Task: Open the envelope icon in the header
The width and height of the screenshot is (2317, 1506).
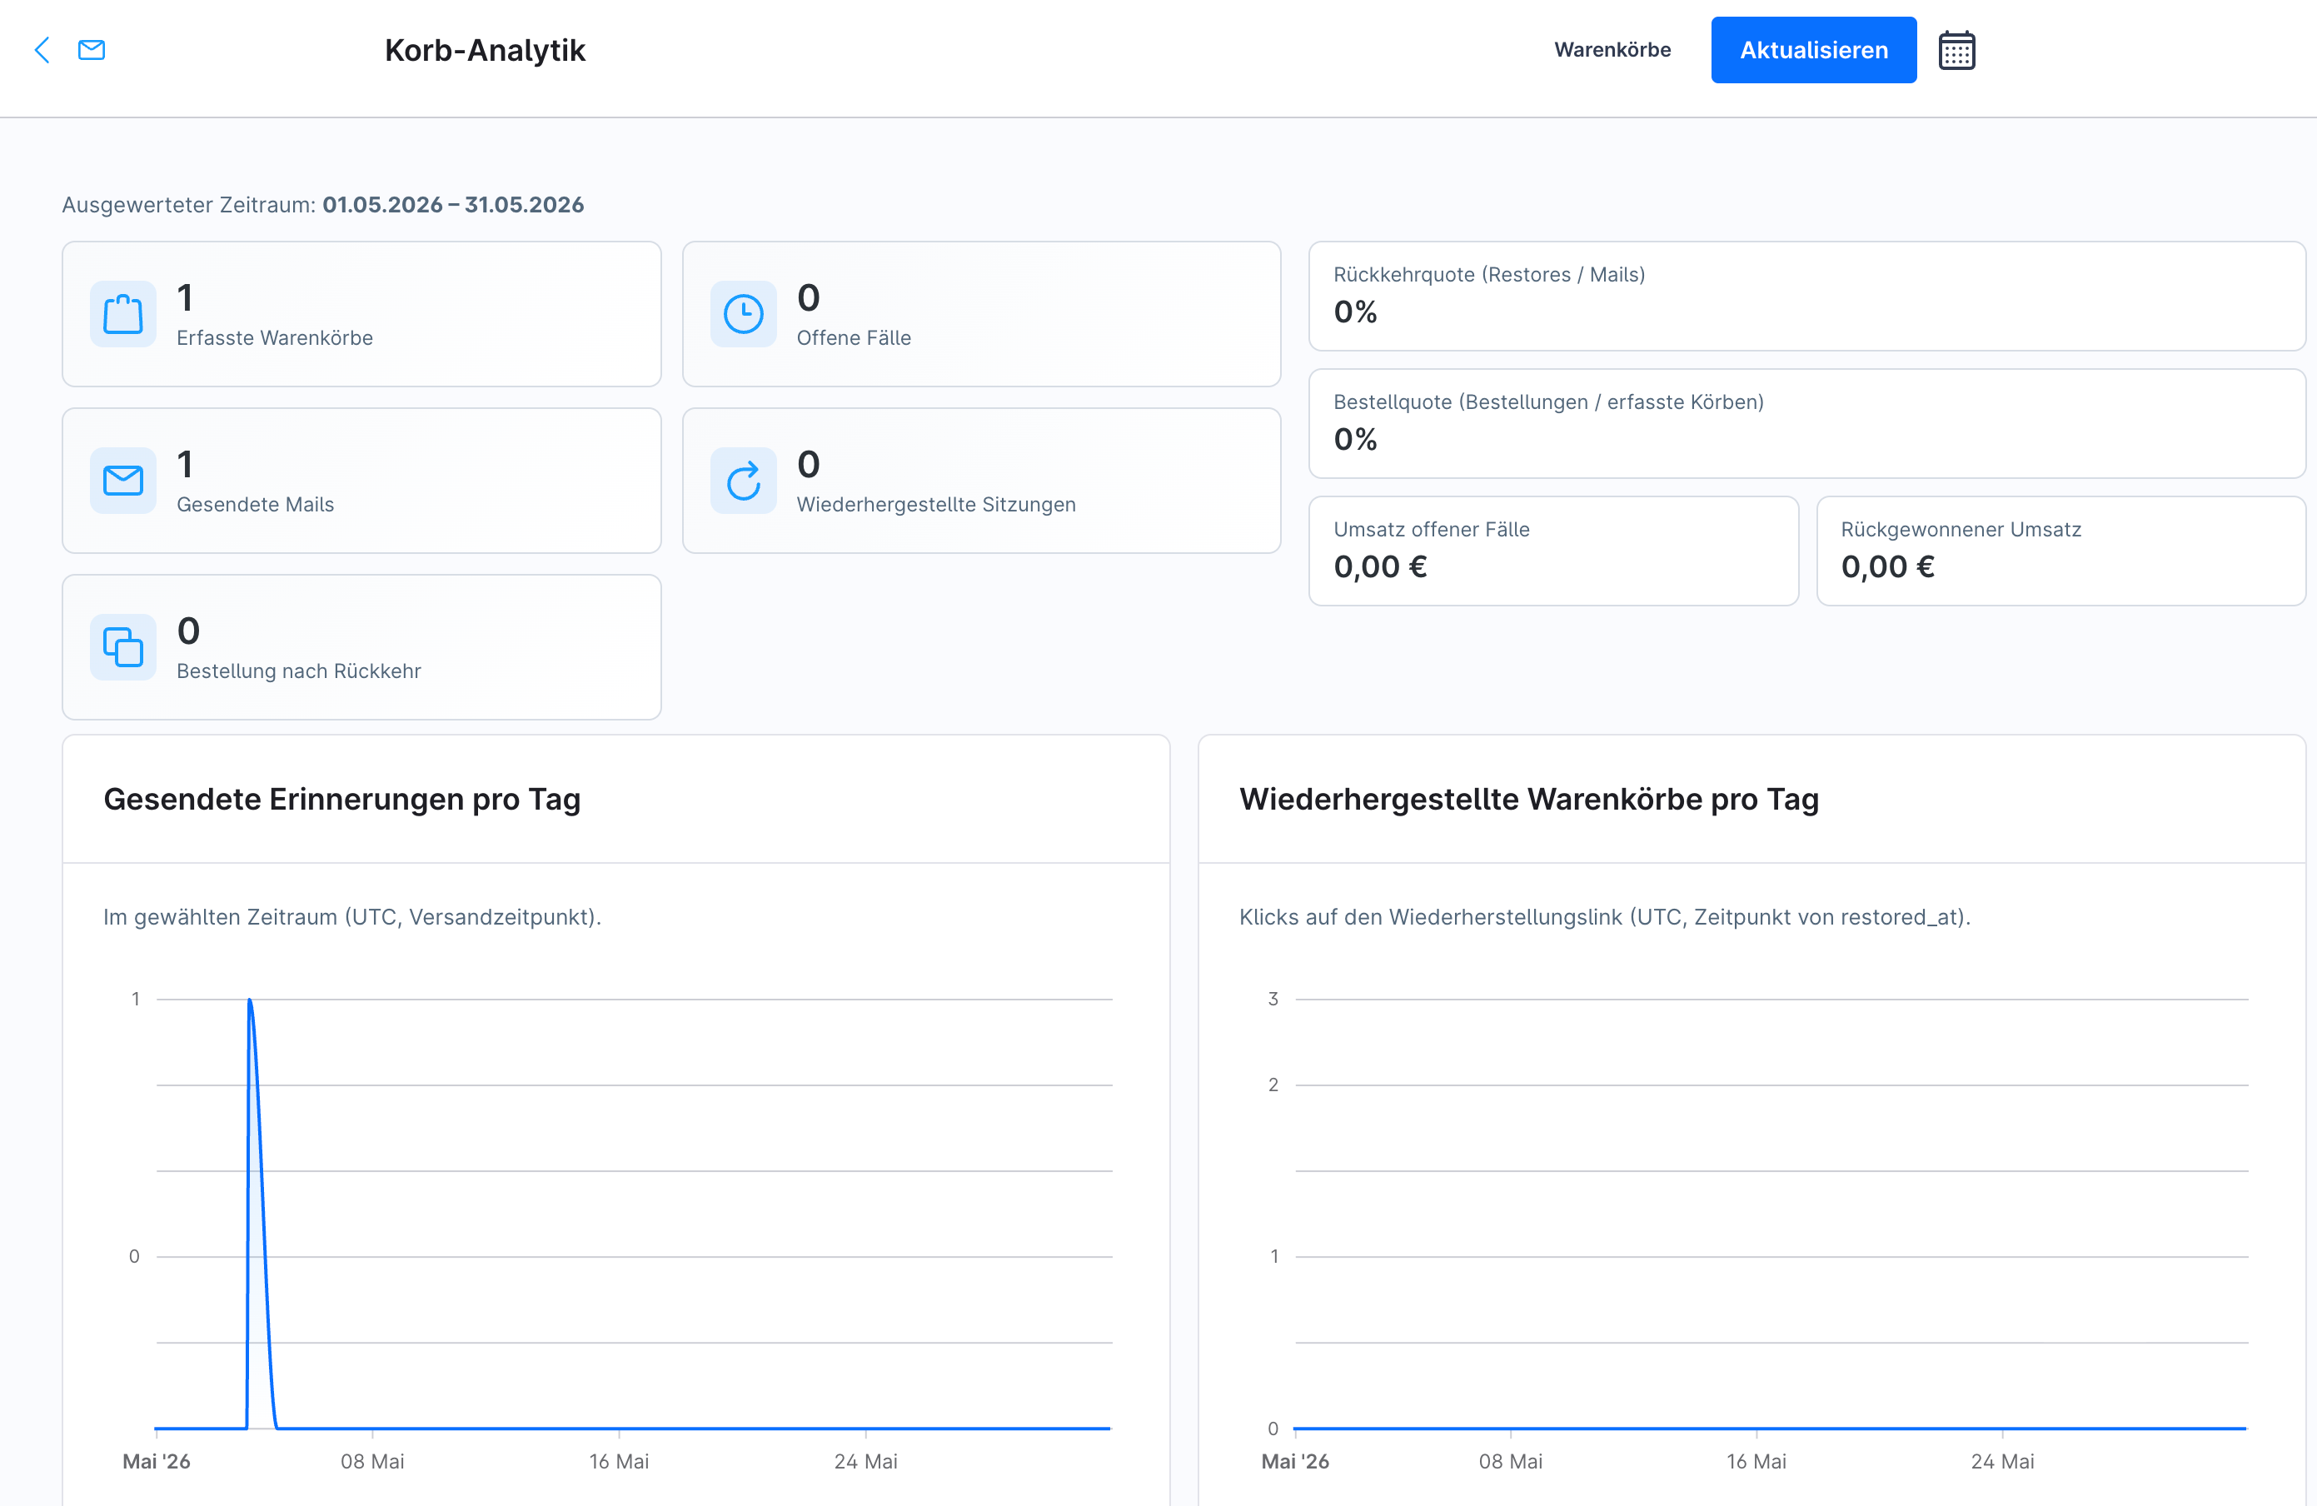Action: click(92, 50)
